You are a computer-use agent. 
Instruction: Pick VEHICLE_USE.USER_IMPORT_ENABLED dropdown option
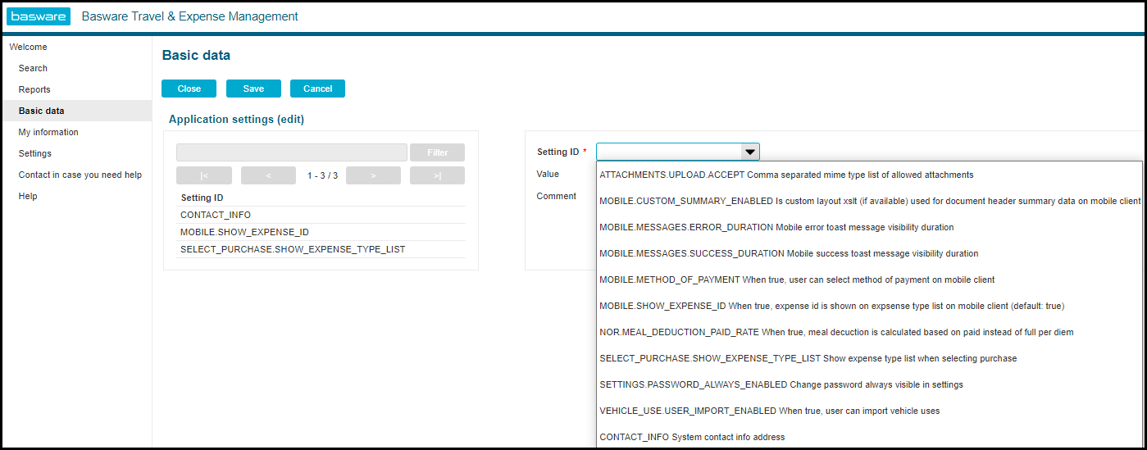[769, 411]
